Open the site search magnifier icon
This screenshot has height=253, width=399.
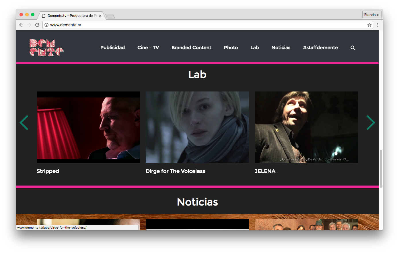[x=353, y=48]
